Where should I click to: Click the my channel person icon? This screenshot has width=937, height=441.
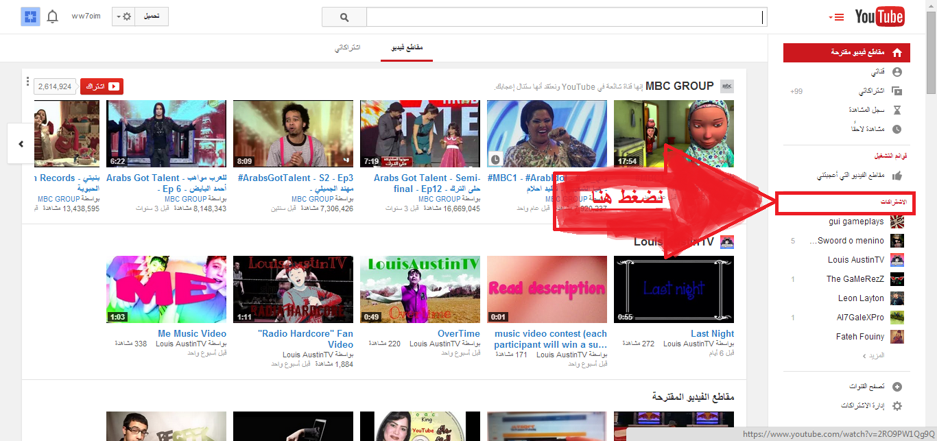[x=897, y=71]
